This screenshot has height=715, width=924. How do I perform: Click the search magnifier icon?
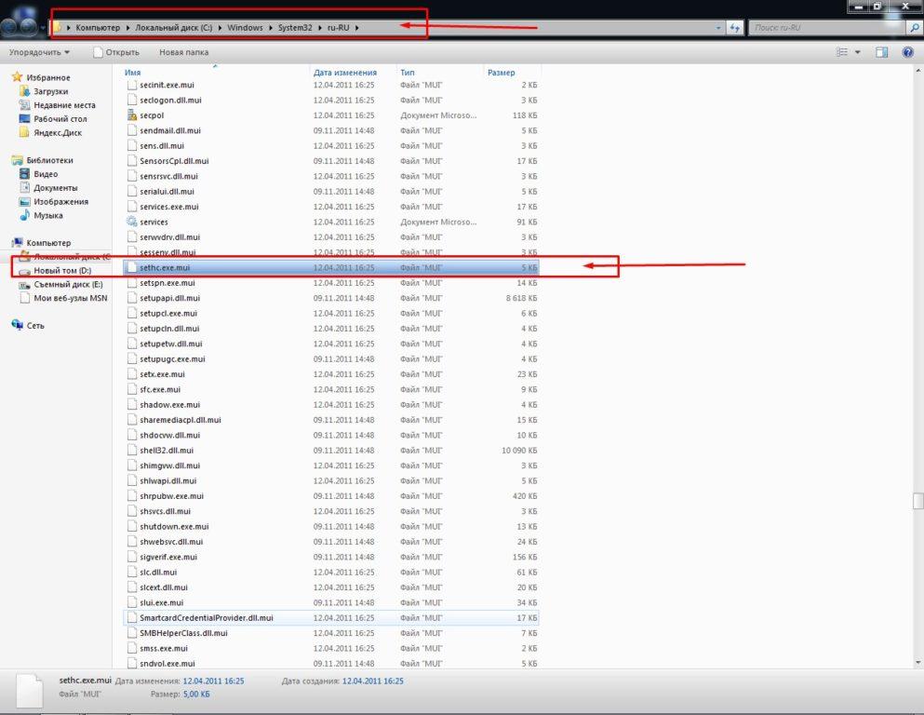tap(915, 28)
